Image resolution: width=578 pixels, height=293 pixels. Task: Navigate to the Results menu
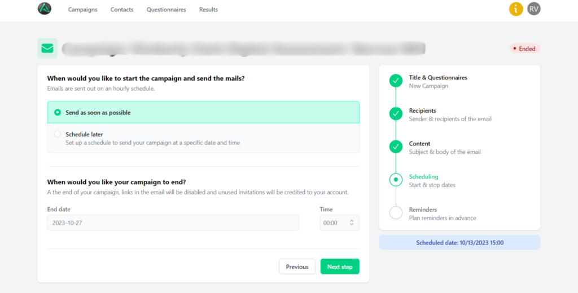[x=208, y=10]
